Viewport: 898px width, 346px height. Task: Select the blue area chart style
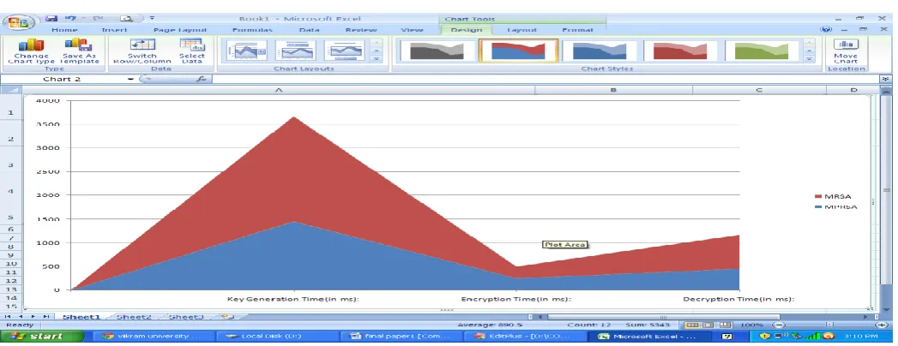[600, 51]
